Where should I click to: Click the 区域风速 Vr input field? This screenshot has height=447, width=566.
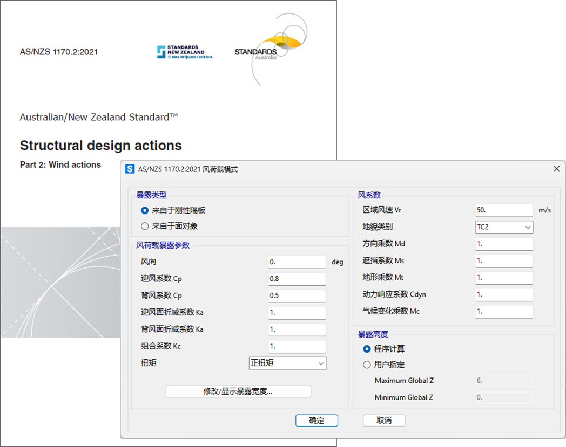(504, 210)
